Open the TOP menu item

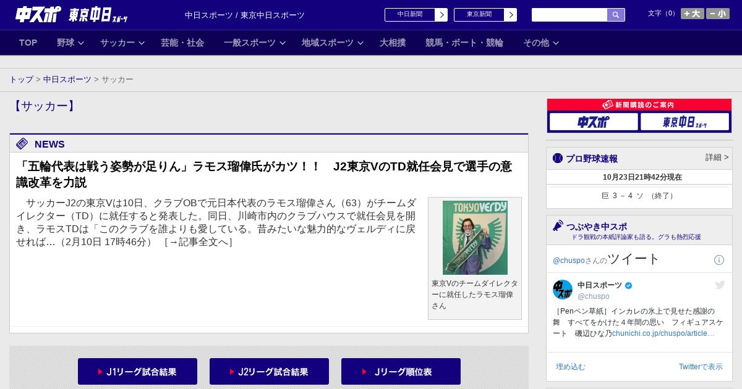point(28,43)
